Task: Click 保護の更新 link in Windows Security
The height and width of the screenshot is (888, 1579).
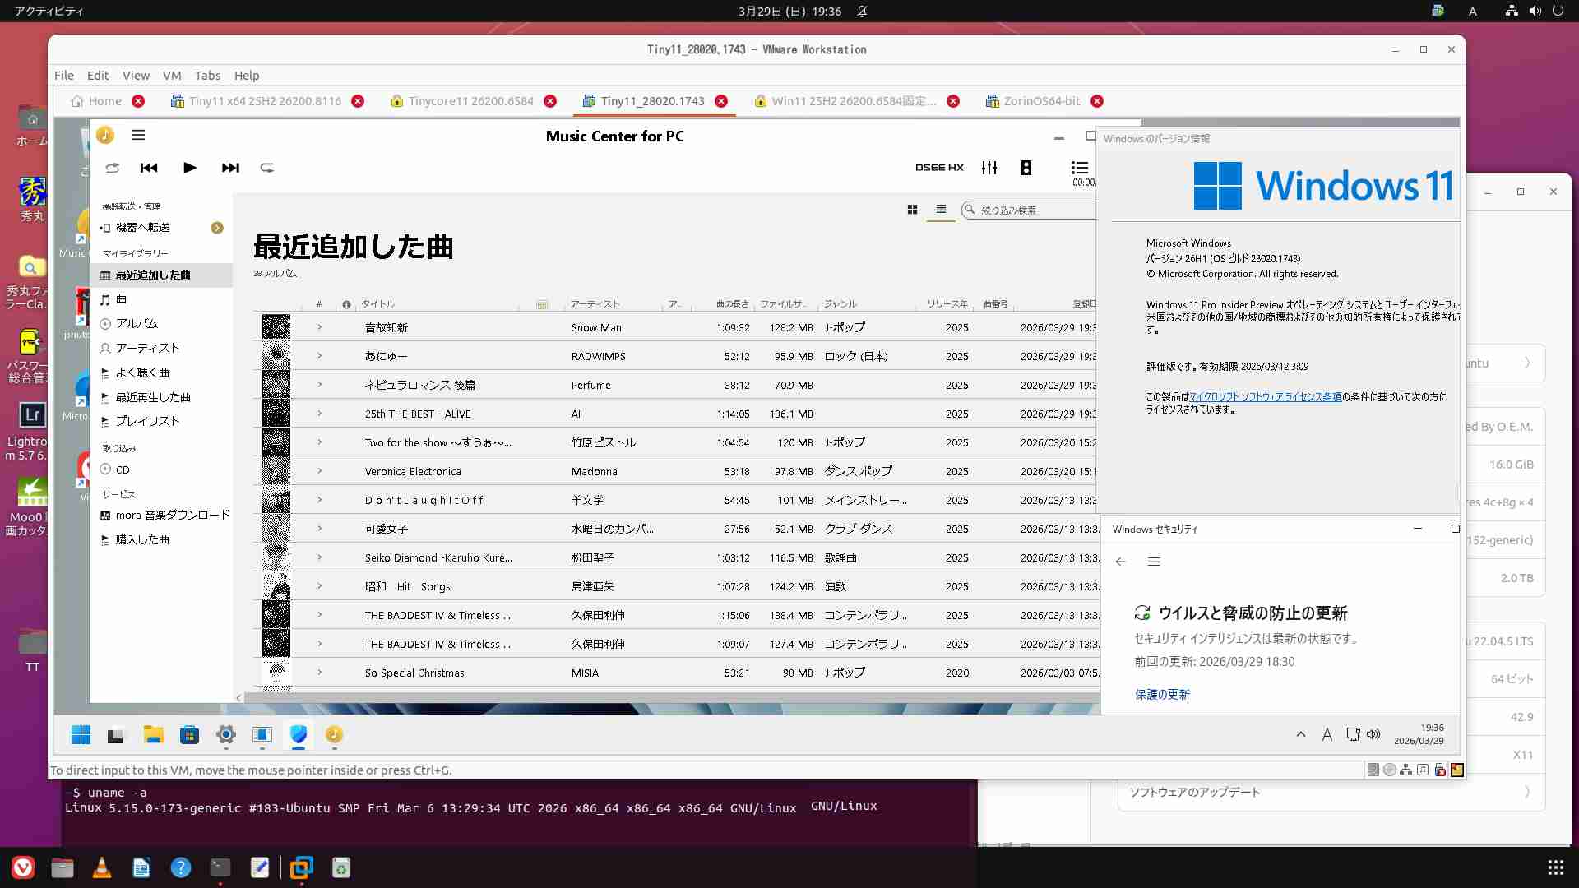Action: pyautogui.click(x=1162, y=695)
